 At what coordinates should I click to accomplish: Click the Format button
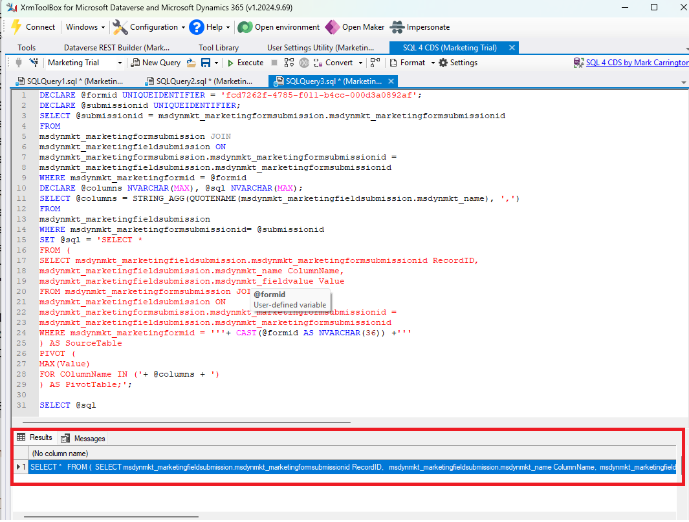(x=408, y=63)
